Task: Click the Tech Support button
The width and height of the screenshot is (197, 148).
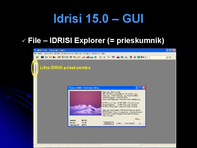Action: [x=129, y=123]
